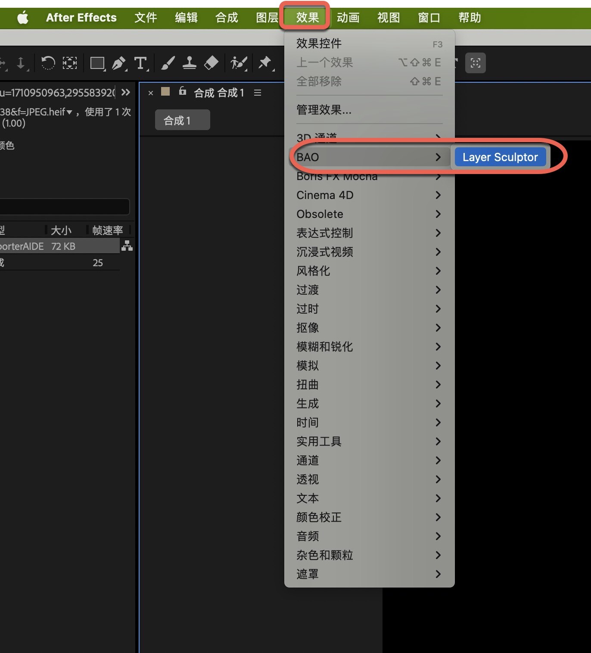The width and height of the screenshot is (591, 653).
Task: Select the Pan Behind anchor point tool
Action: coord(70,63)
